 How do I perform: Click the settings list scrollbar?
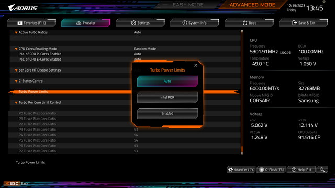242,92
